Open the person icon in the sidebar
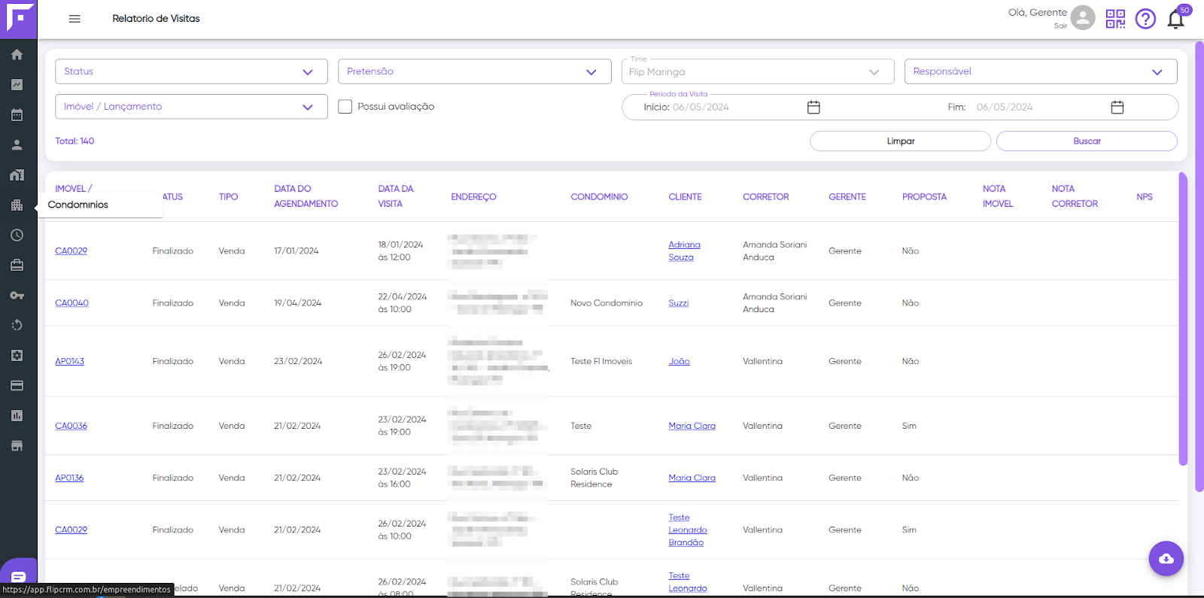1204x598 pixels. click(x=17, y=145)
